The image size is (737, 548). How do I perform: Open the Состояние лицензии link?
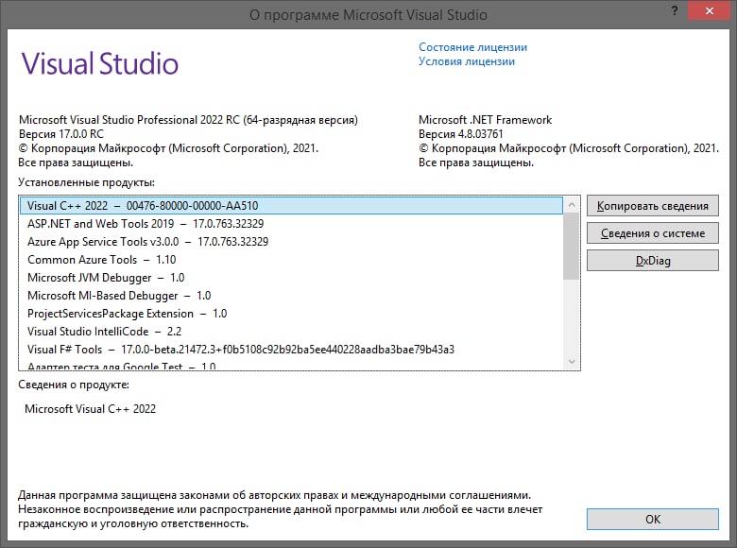pos(472,47)
